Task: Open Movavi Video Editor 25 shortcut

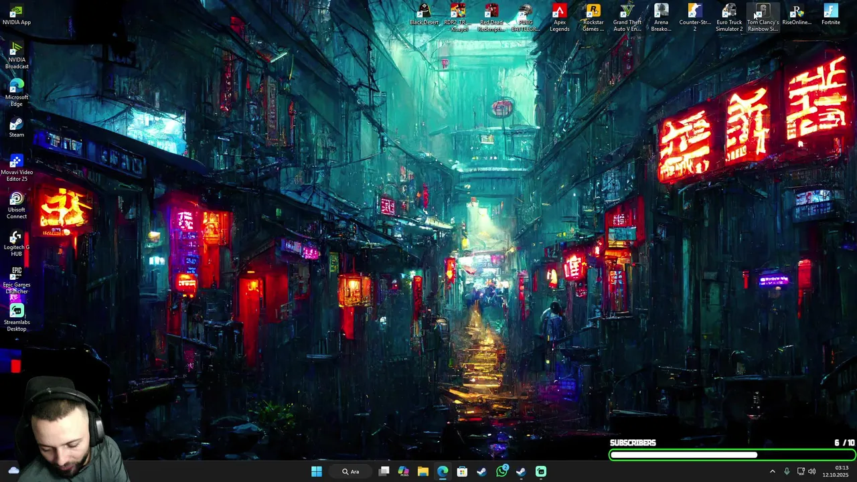Action: coord(17,168)
